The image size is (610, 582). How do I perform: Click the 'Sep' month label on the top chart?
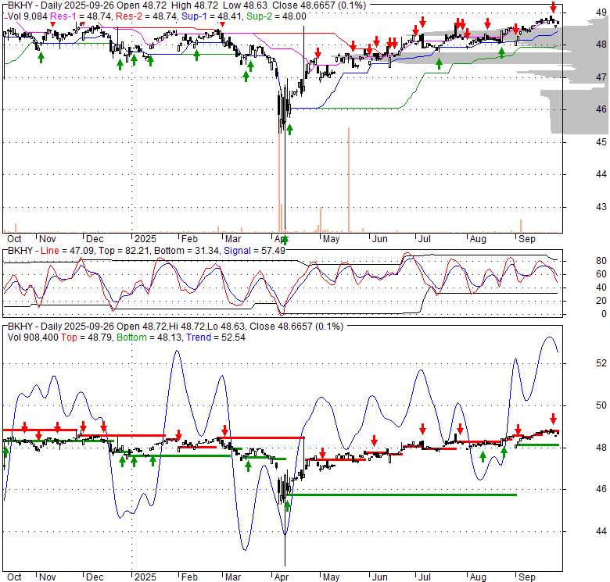pyautogui.click(x=527, y=239)
